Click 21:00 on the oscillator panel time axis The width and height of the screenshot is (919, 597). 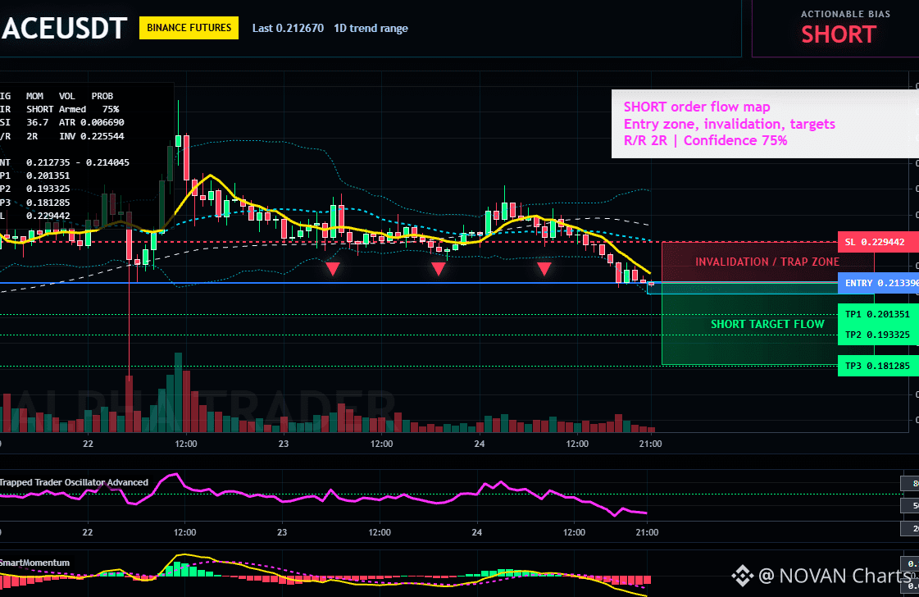647,532
